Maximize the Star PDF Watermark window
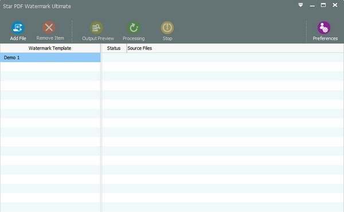 pos(323,5)
